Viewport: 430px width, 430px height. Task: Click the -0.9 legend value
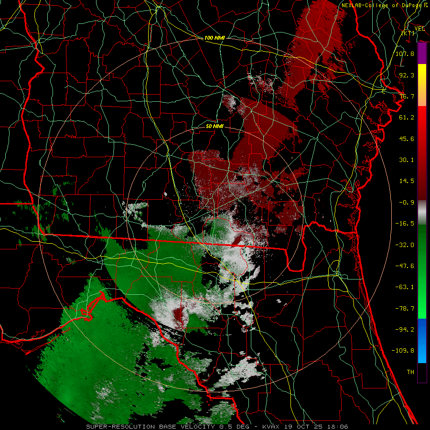pos(407,203)
